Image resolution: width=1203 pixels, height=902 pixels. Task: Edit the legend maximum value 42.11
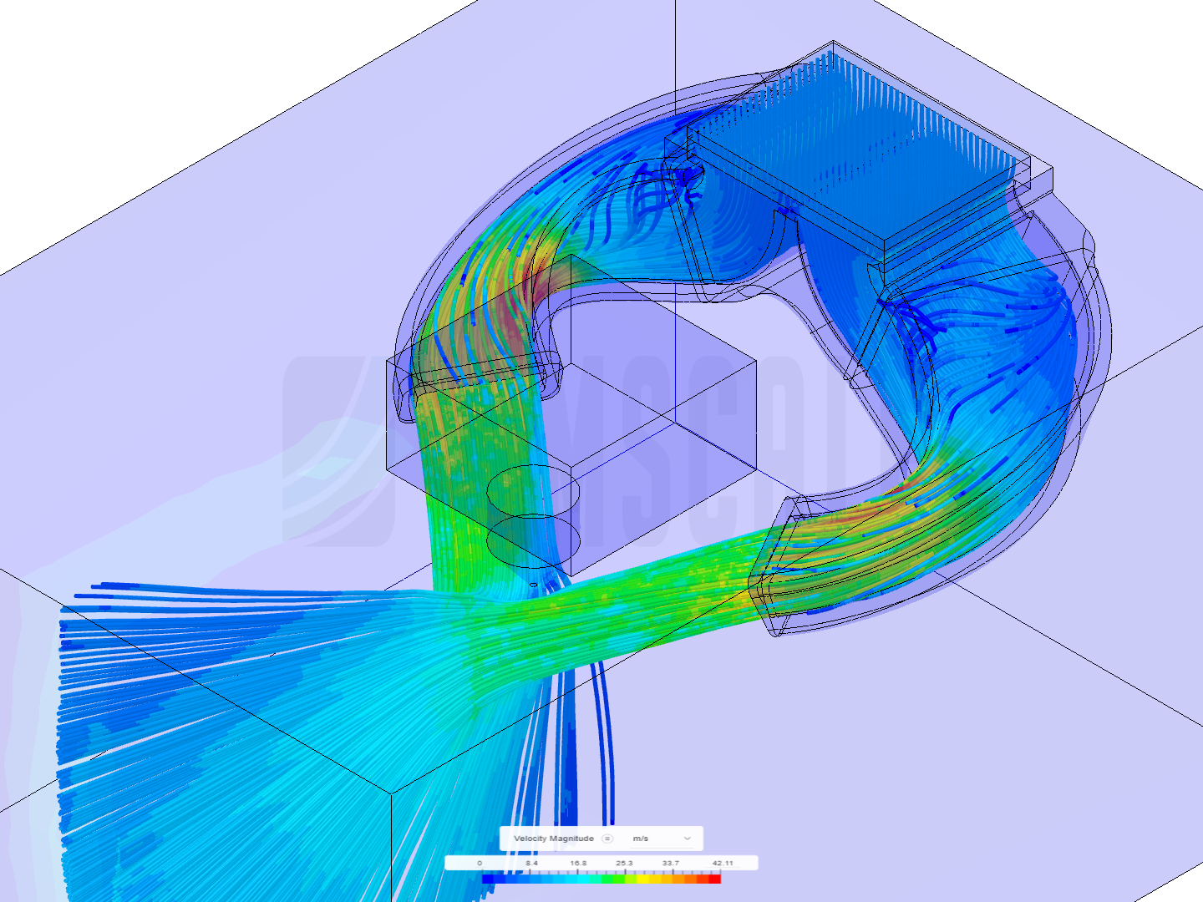tap(723, 863)
